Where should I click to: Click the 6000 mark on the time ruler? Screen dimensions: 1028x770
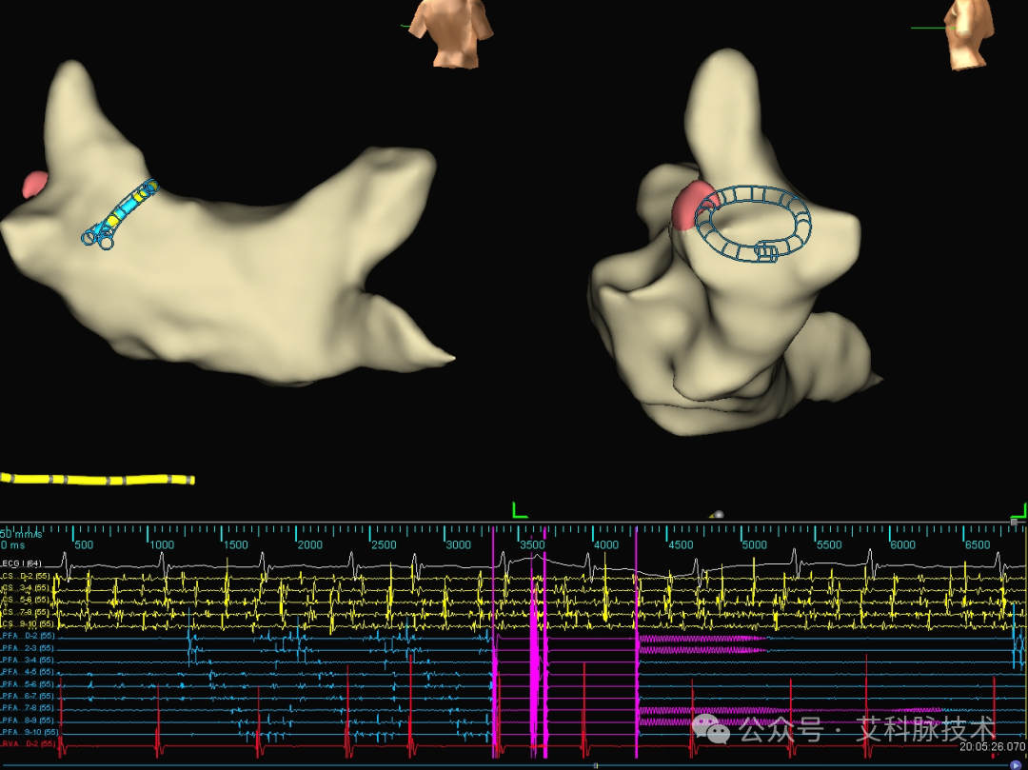[902, 544]
